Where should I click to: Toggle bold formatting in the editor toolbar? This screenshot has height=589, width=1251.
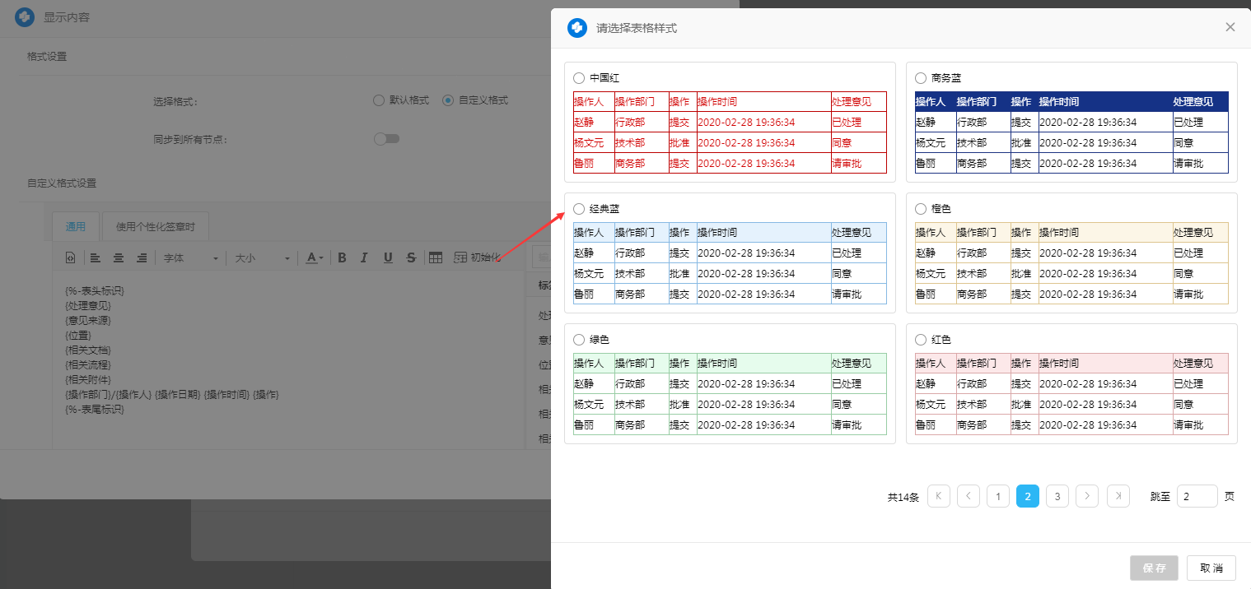tap(342, 257)
